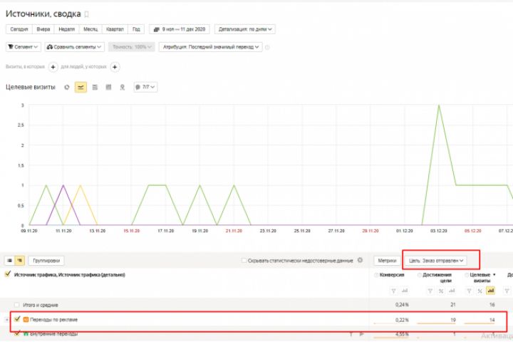
Task: Switch chart to map view
Action: pyautogui.click(x=123, y=88)
